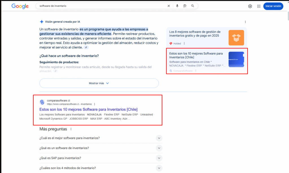The height and width of the screenshot is (173, 289).
Task: Open Google Lens image search icon
Action: (x=185, y=6)
